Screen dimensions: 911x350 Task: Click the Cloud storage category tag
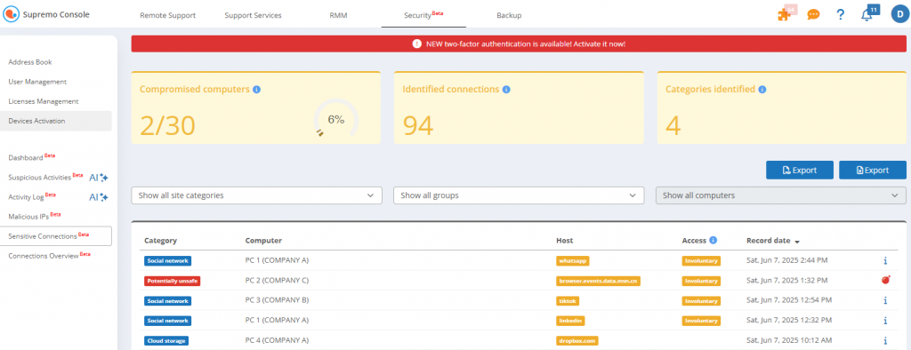pyautogui.click(x=166, y=341)
